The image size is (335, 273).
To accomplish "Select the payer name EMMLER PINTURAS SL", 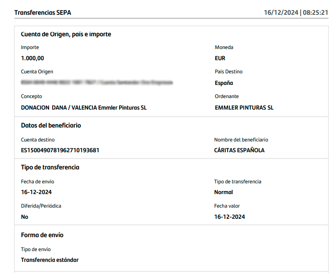I will coord(244,108).
